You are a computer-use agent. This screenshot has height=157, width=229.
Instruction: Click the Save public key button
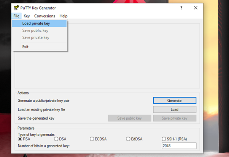pos(130,118)
